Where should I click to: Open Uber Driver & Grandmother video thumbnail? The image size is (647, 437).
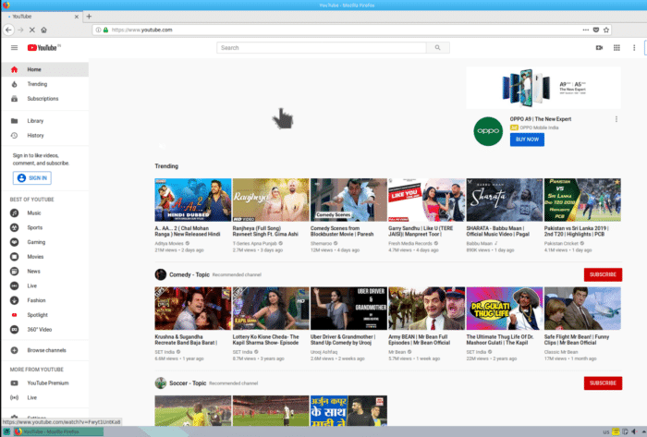click(x=348, y=309)
